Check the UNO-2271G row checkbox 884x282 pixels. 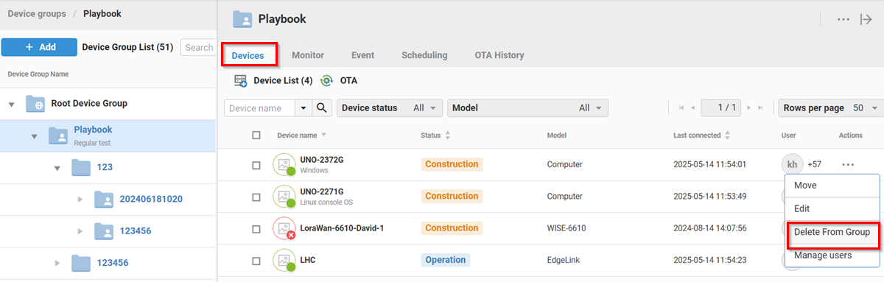[256, 197]
